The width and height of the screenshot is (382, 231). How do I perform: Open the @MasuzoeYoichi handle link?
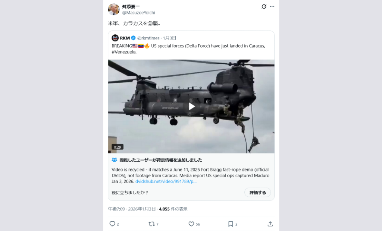pyautogui.click(x=138, y=13)
